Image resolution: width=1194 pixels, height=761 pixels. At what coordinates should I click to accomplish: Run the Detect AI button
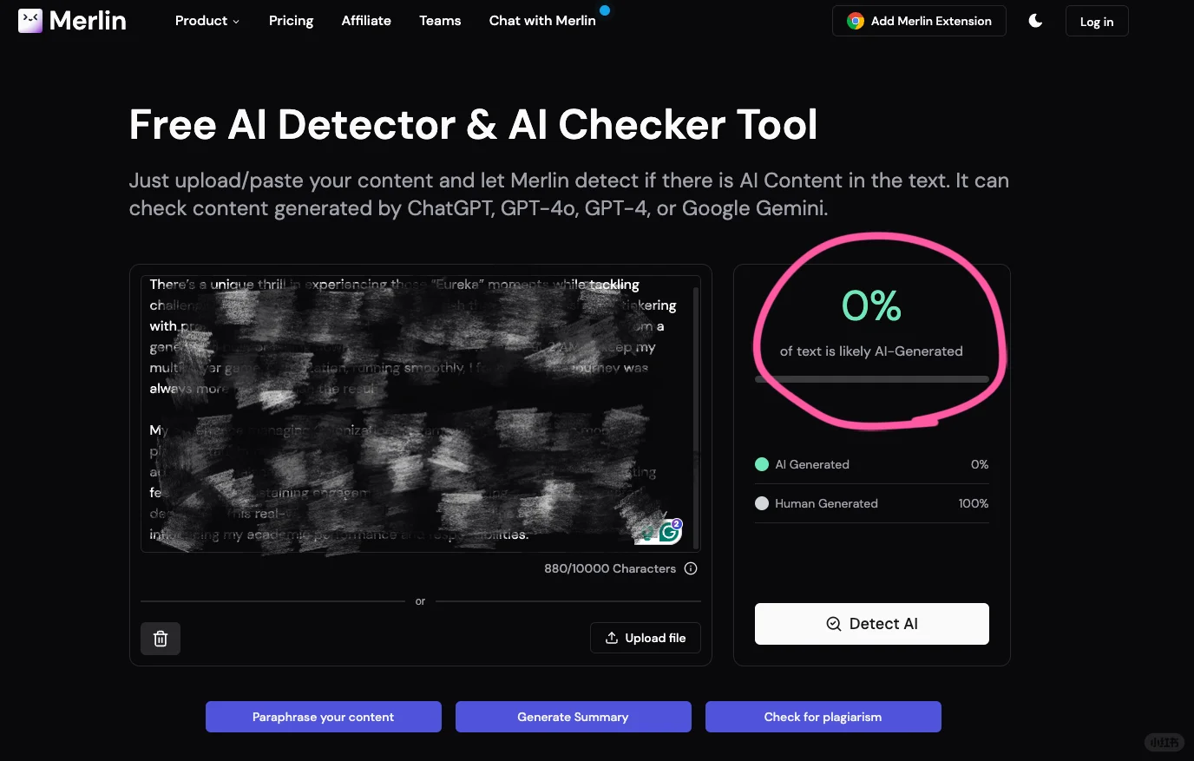pyautogui.click(x=872, y=624)
